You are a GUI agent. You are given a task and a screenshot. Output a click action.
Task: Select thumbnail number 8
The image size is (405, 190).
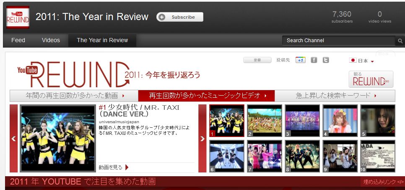[302, 156]
